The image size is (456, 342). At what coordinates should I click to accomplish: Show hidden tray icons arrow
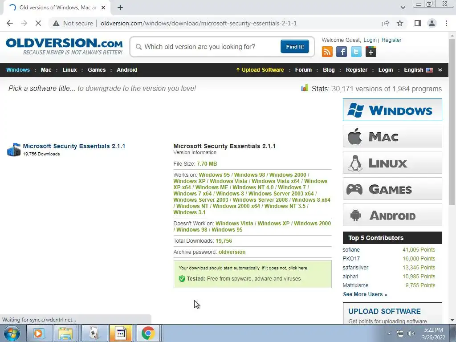389,334
